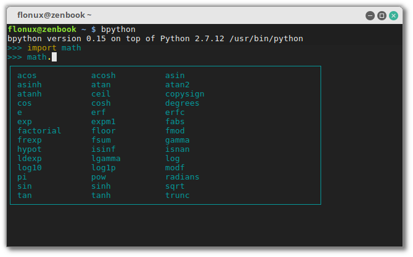Click the plain 'log' completion
The height and width of the screenshot is (257, 413).
pos(173,159)
